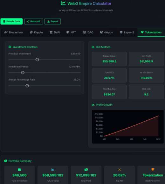Click the $39,500 principal value
Screen dimensions: 165x184
pyautogui.click(x=76, y=54)
